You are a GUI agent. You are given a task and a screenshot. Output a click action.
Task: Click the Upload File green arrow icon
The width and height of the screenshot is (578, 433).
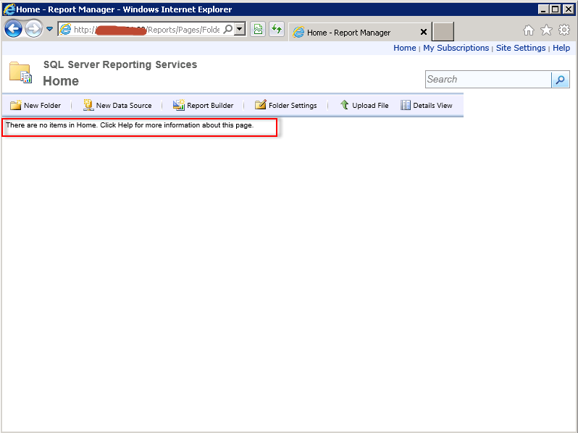coord(344,105)
